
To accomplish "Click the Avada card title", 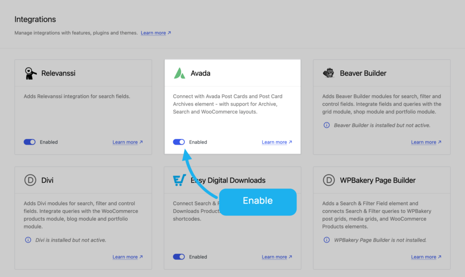I will coord(200,73).
